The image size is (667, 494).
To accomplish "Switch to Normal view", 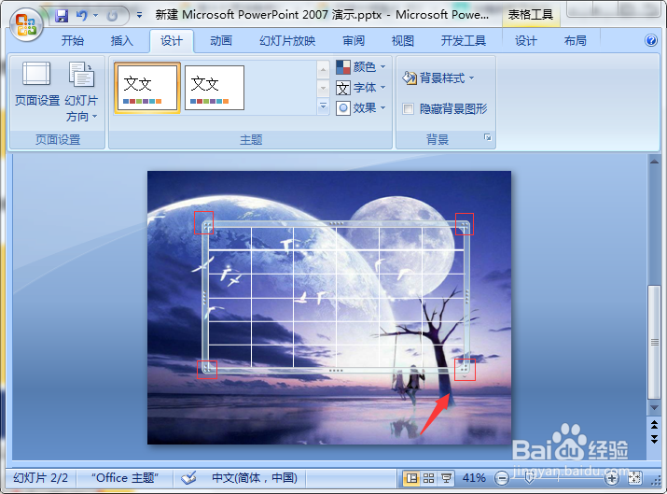I will 411,478.
